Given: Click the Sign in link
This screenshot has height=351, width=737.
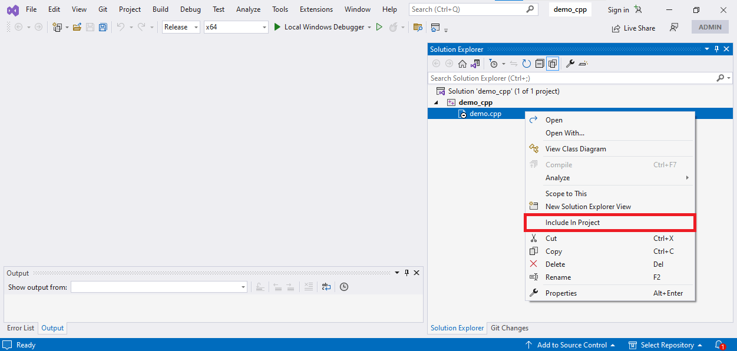Looking at the screenshot, I should (619, 9).
